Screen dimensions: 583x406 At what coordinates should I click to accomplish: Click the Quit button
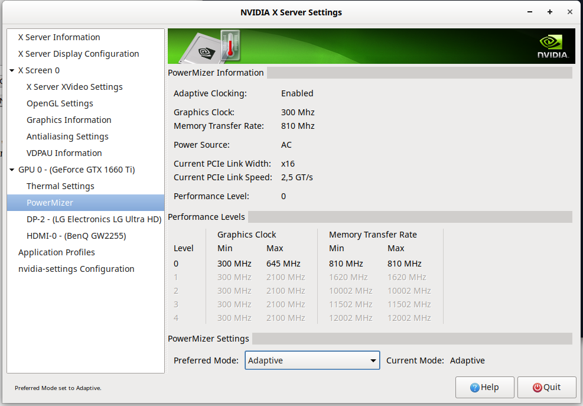(x=546, y=388)
